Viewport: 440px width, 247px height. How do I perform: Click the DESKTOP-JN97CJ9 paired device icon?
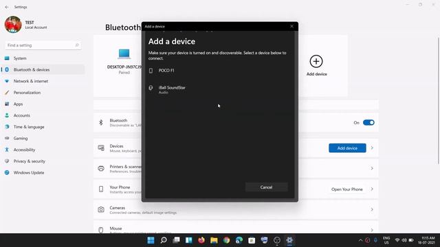coord(124,54)
